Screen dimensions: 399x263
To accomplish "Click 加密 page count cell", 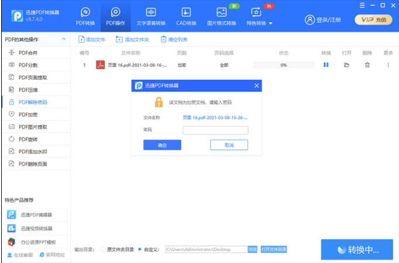I will click(x=182, y=65).
